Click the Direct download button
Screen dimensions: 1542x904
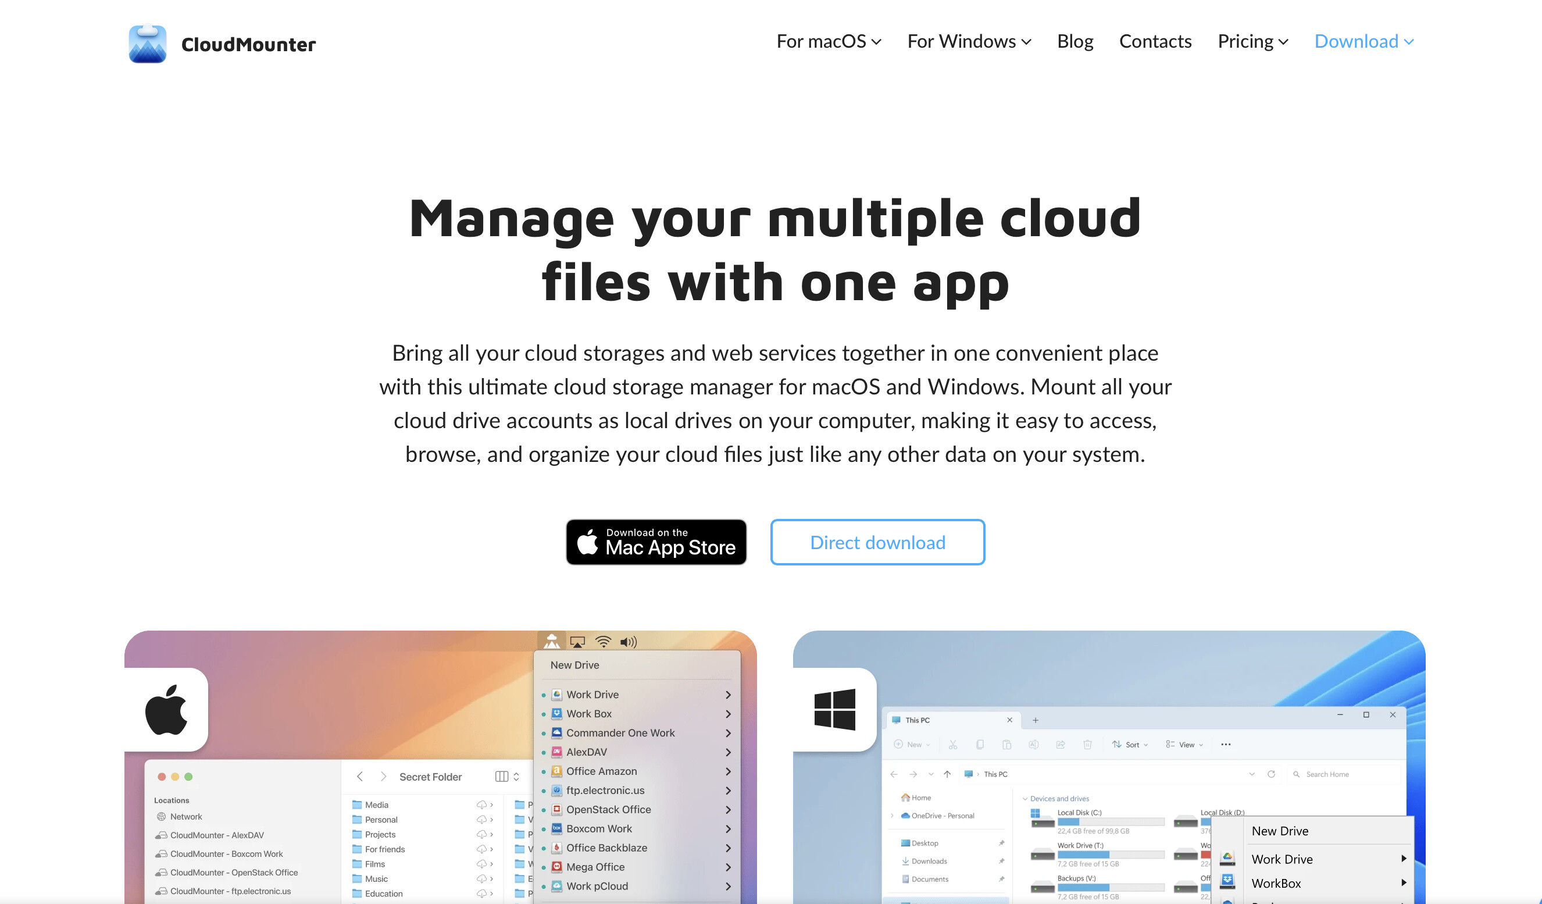point(877,542)
